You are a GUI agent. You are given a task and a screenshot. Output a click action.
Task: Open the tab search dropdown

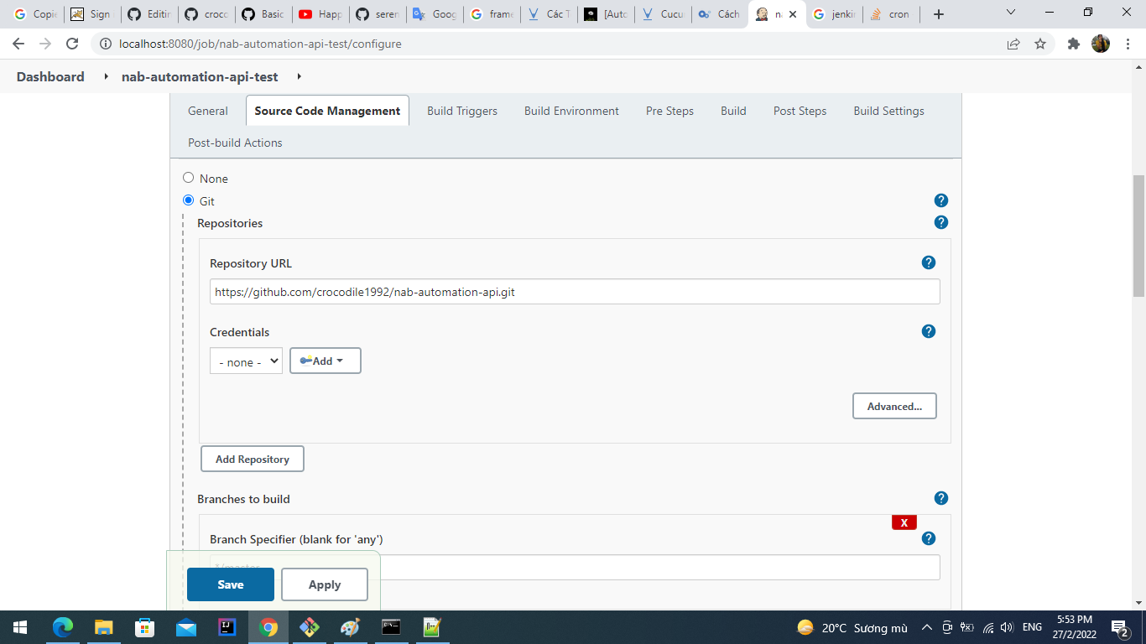tap(1010, 13)
